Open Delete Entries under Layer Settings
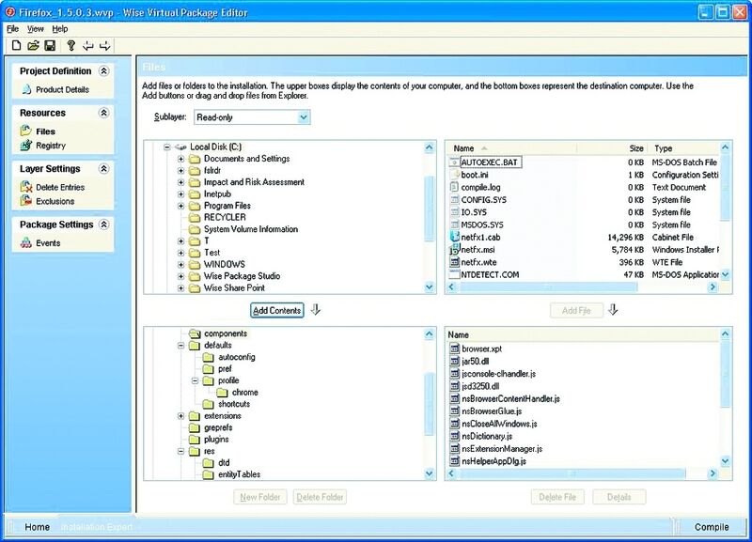 [59, 188]
